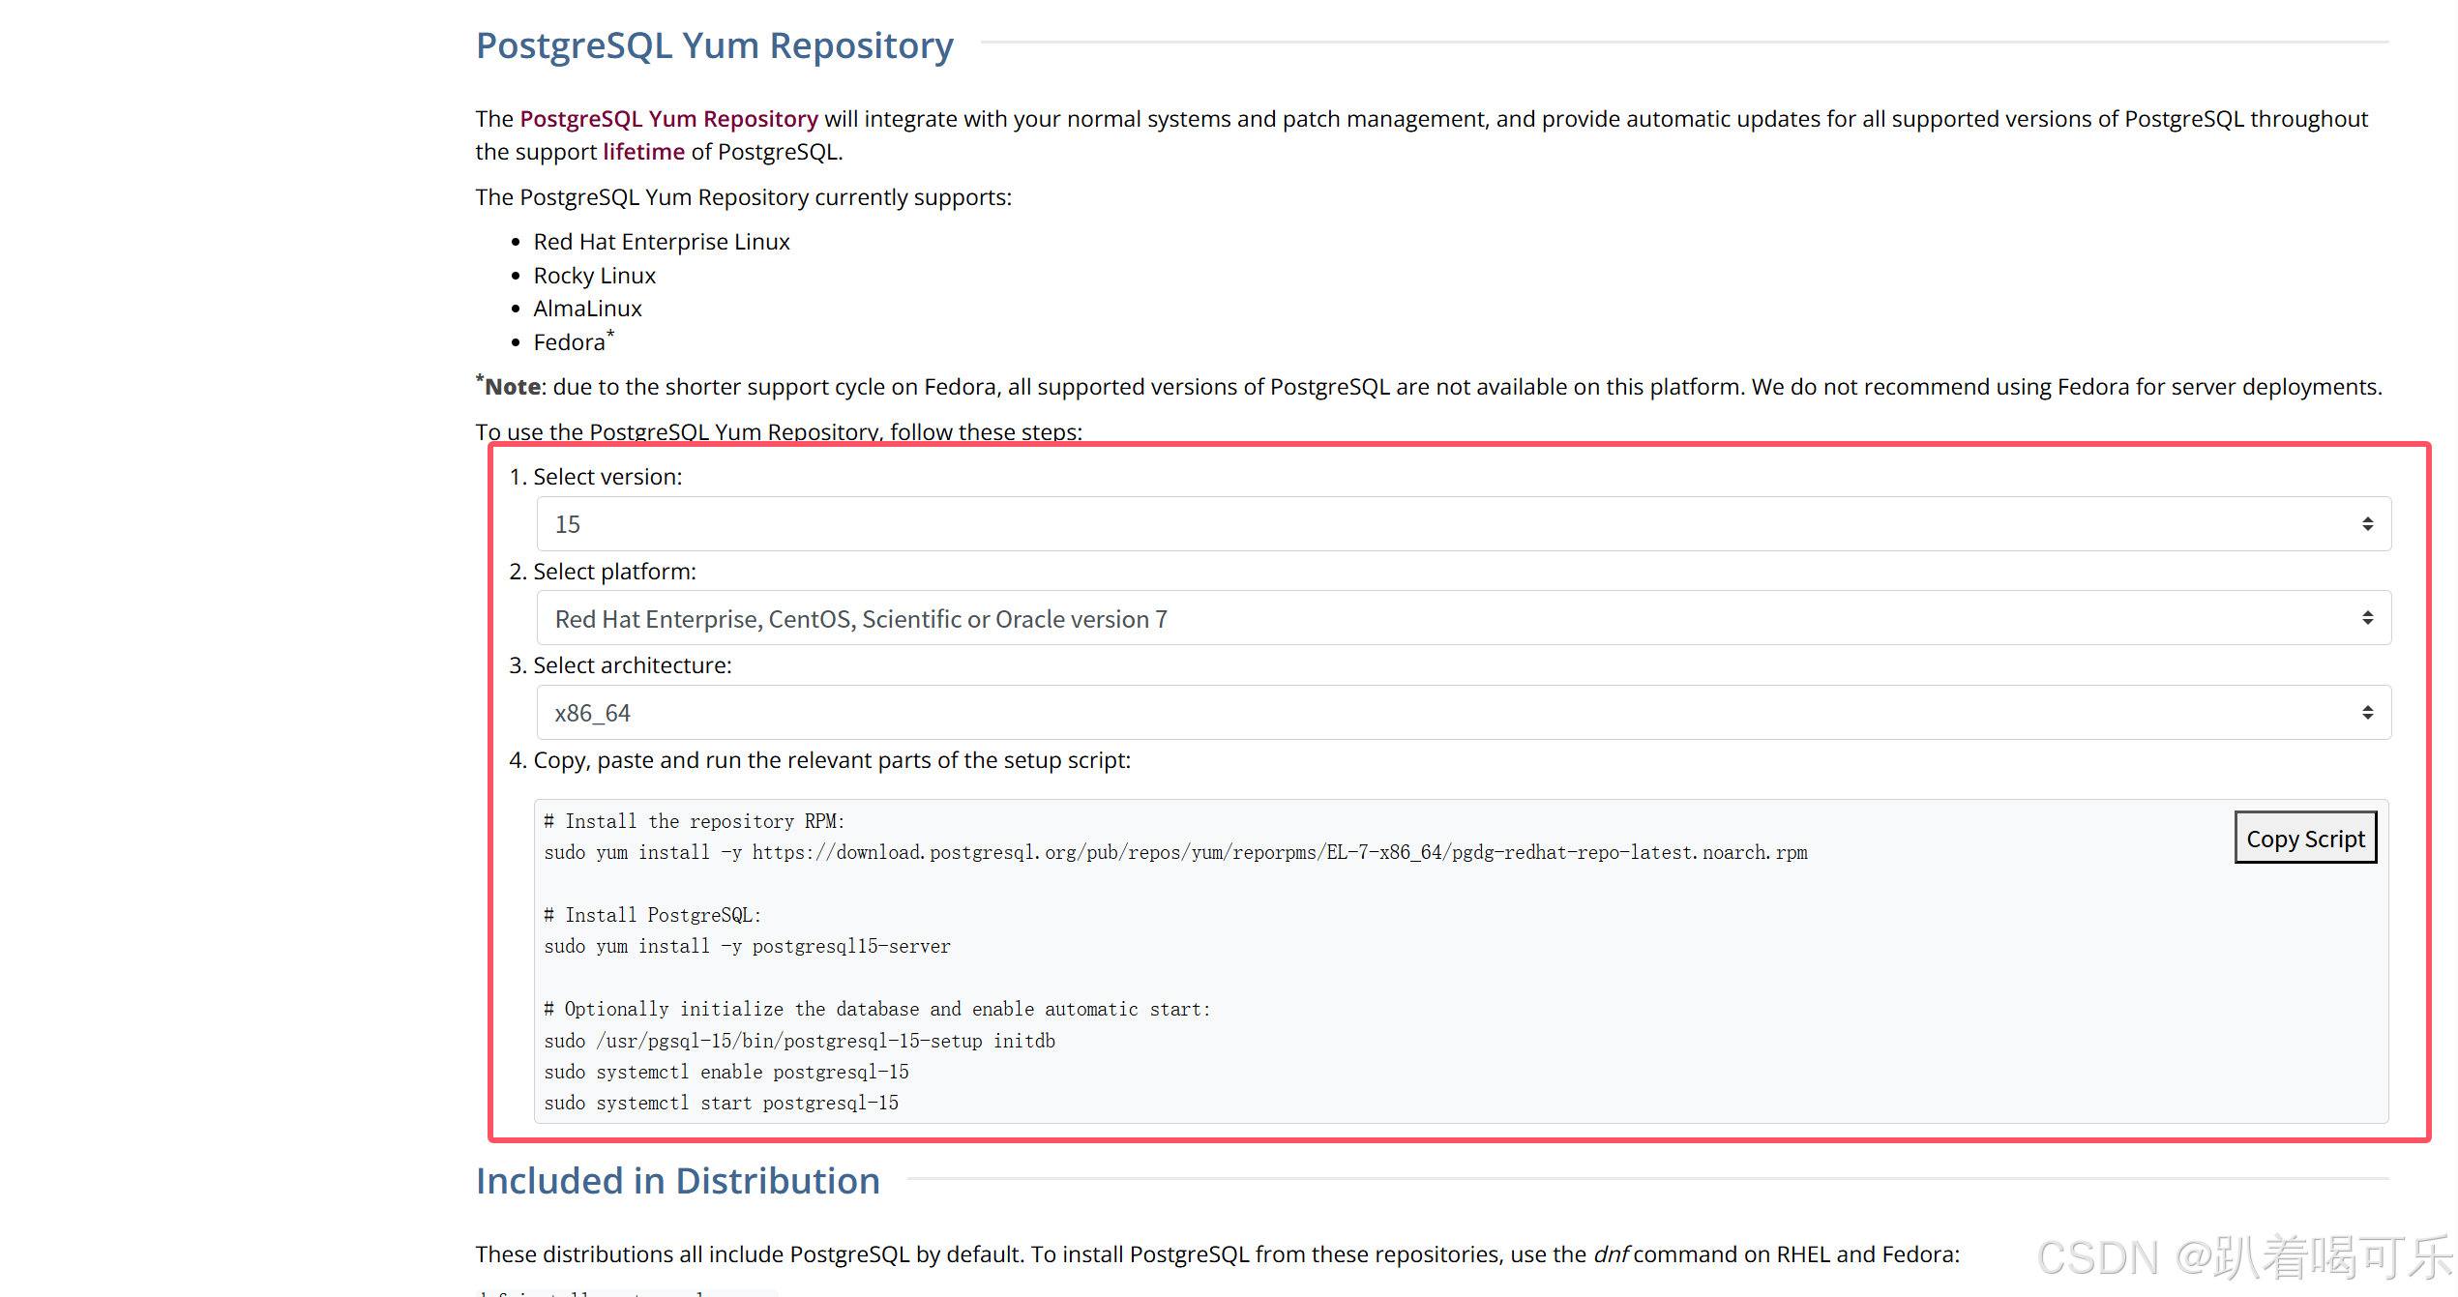Open the version select dropdown showing 15
2458x1297 pixels.
coord(1464,524)
